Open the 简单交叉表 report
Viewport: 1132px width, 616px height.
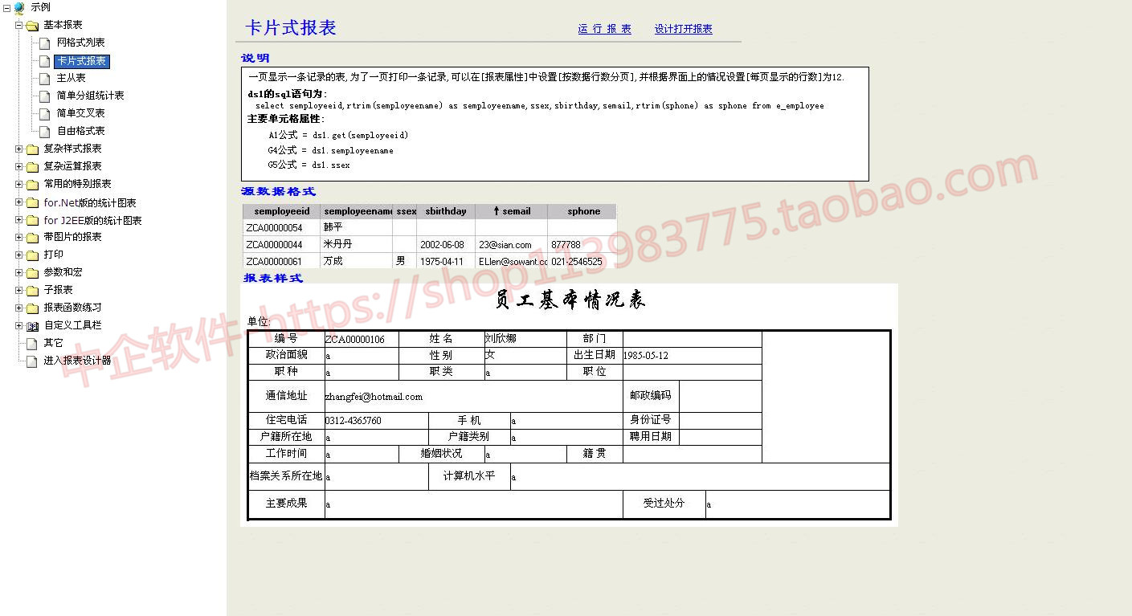80,113
